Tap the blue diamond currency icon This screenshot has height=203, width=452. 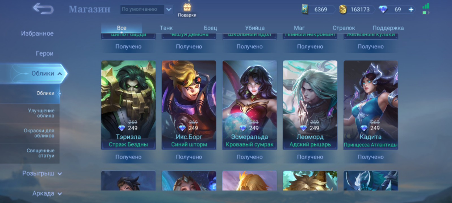[383, 9]
